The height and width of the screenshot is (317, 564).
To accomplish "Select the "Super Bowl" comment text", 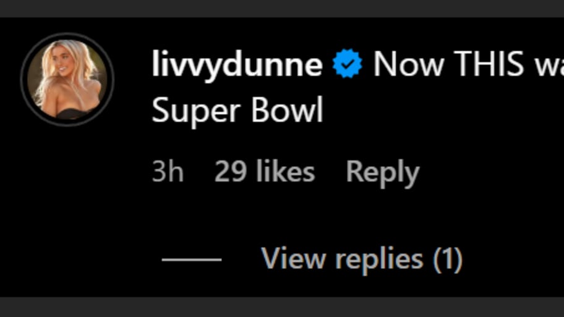I will coord(237,111).
